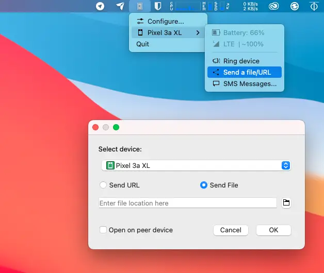Open the Creative Cloud menu bar icon
The width and height of the screenshot is (324, 273).
click(x=273, y=6)
